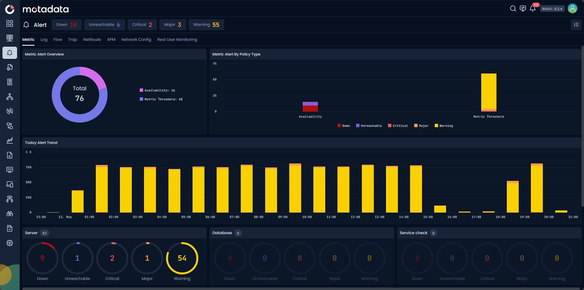Filter by Down 10 alerts
This screenshot has width=584, height=290.
coord(67,25)
